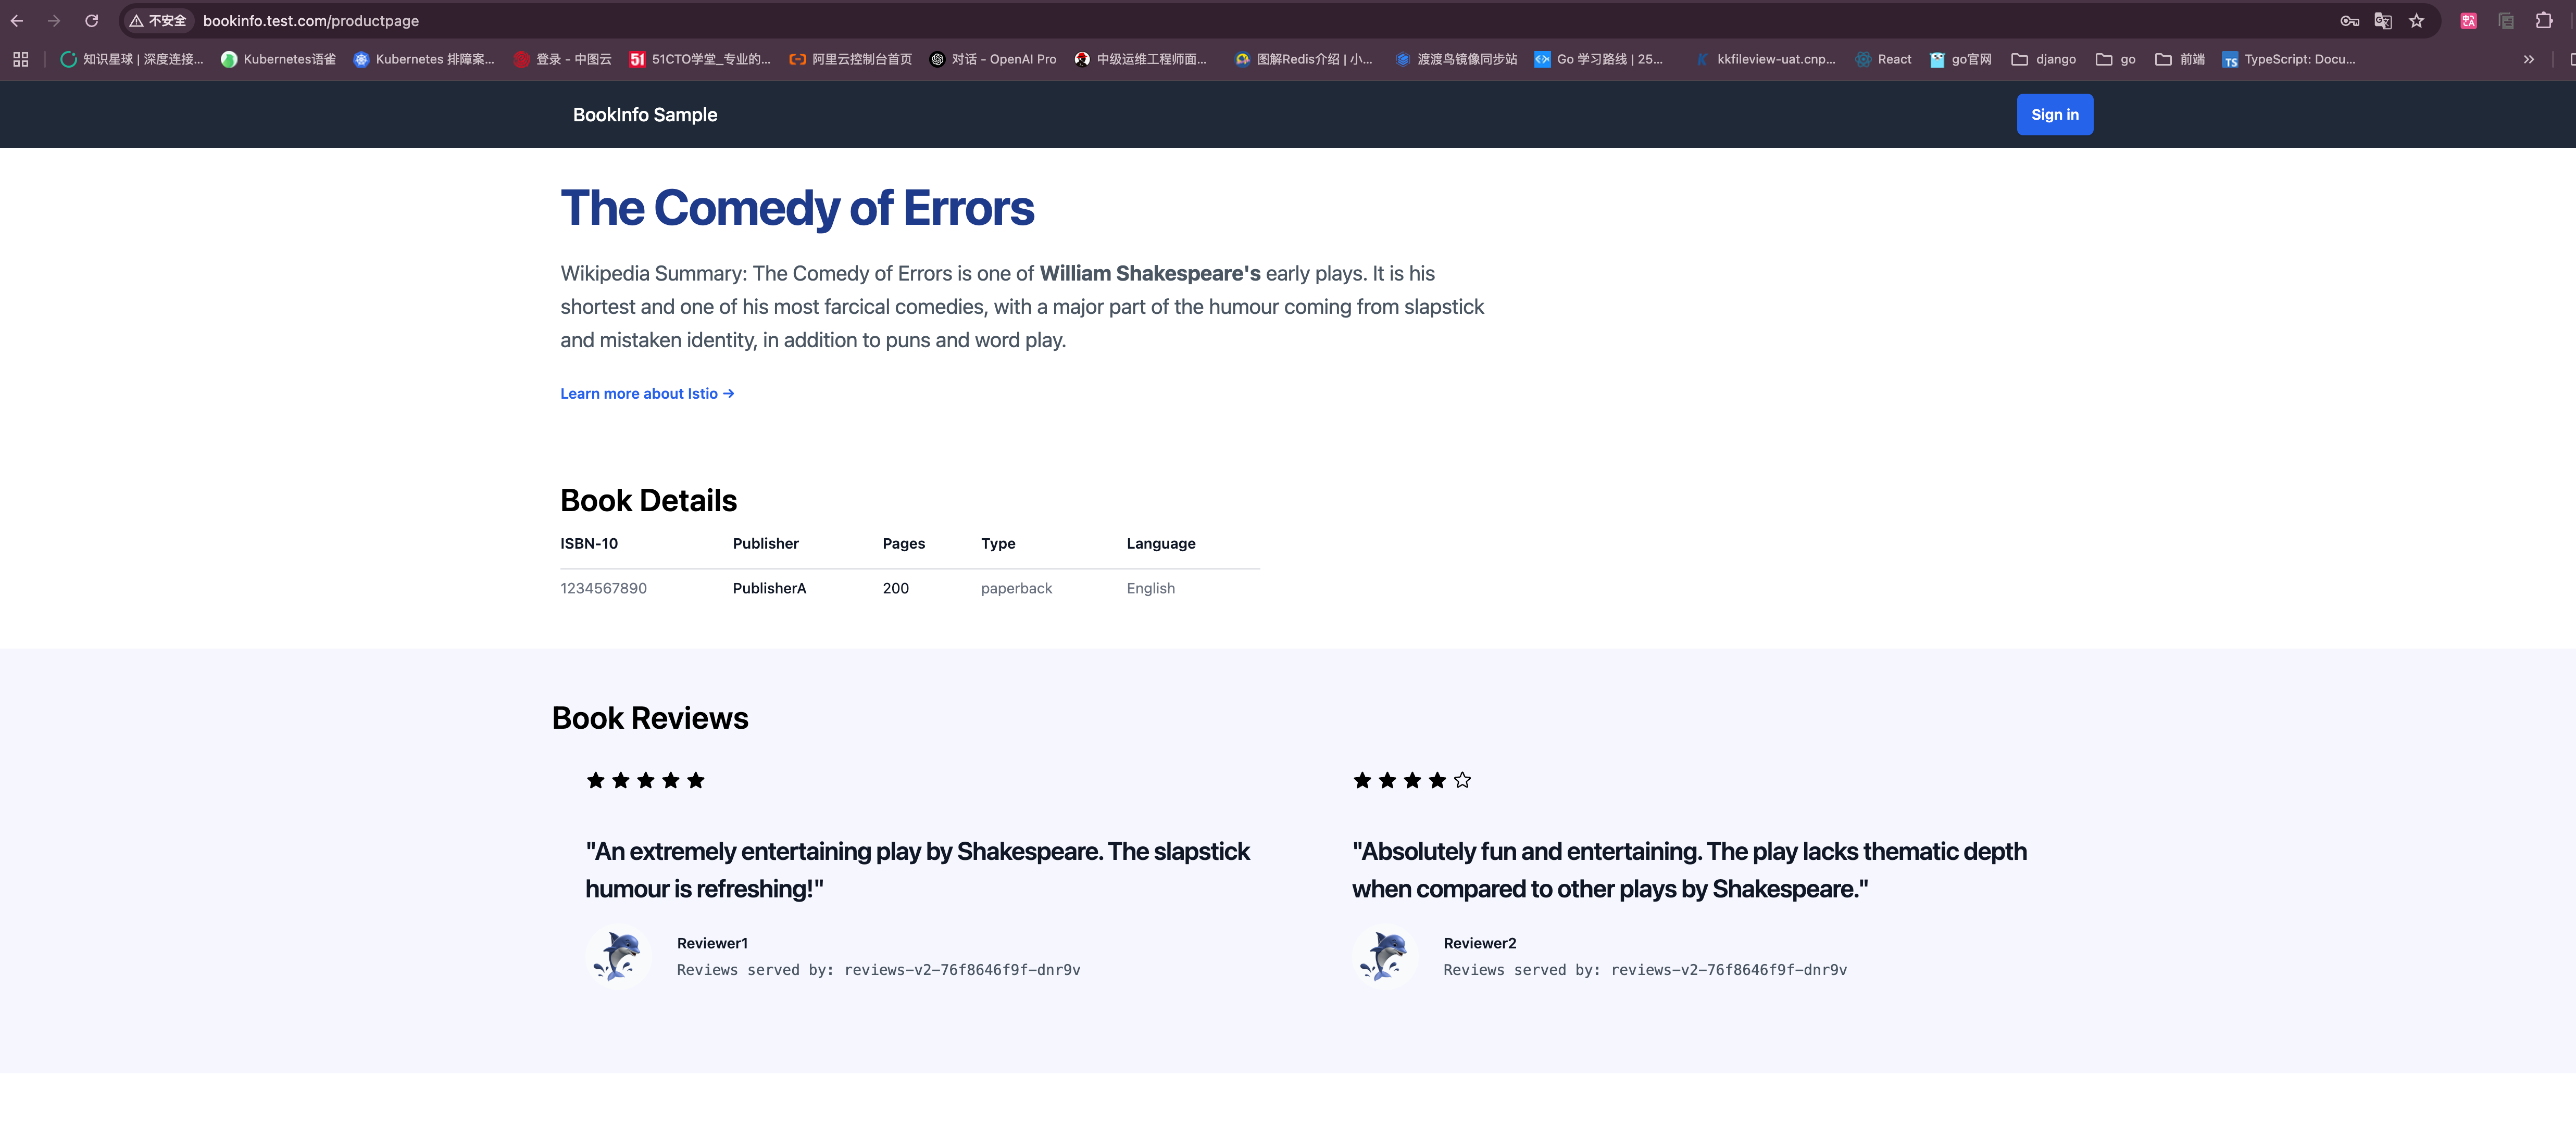Click the bold William Shakespeare's text
This screenshot has height=1141, width=2576.
1150,274
